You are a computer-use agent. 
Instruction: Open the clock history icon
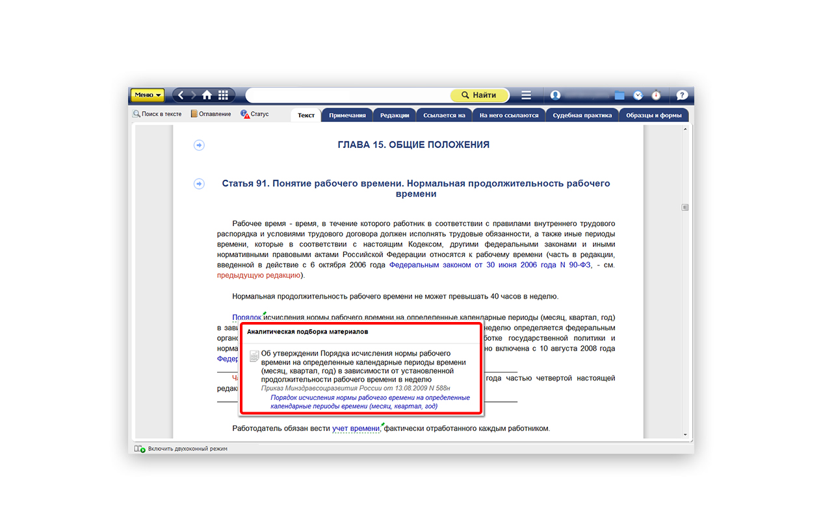point(638,95)
